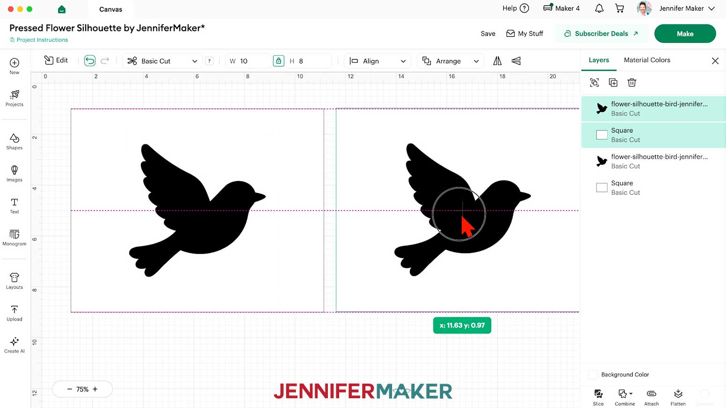This screenshot has width=726, height=408.
Task: Toggle the size lock aspect ratio
Action: click(x=279, y=61)
